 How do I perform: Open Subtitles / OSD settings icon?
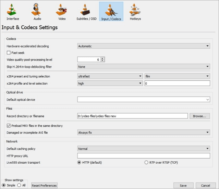pyautogui.click(x=86, y=11)
